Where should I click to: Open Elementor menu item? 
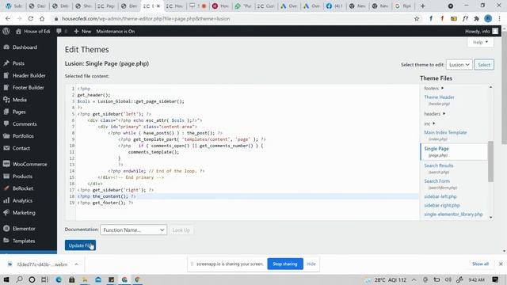24,229
